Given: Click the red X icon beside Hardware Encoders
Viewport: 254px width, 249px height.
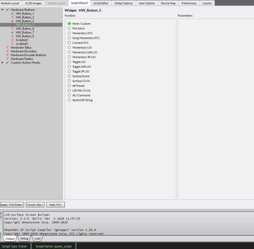Looking at the screenshot, I should 8,51.
